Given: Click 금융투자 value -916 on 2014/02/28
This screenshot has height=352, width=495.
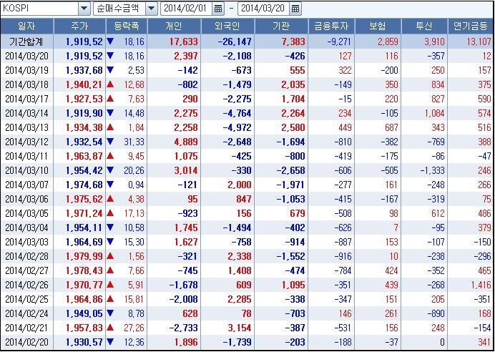Looking at the screenshot, I should pyautogui.click(x=343, y=256).
